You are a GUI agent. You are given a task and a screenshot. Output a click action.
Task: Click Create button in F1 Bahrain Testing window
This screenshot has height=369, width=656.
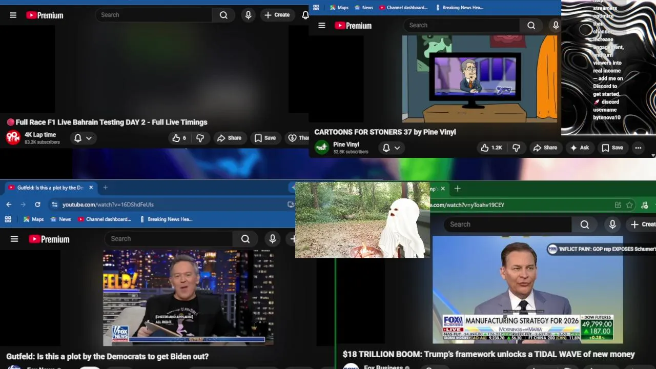(277, 15)
